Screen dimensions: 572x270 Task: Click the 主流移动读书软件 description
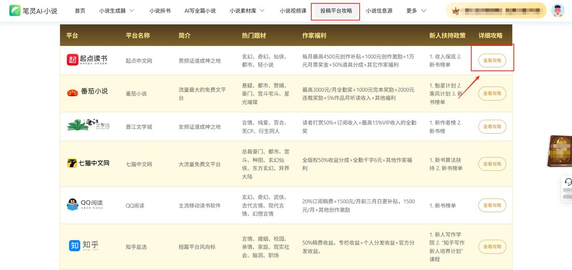point(200,206)
